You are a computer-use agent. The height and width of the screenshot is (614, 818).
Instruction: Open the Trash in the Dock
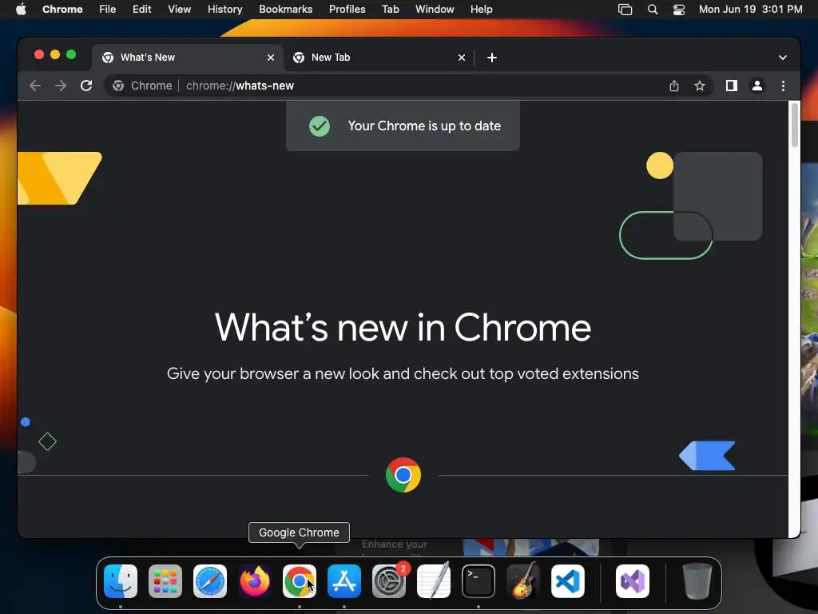(697, 581)
